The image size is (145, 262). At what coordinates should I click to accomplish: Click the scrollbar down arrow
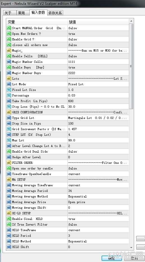[x=131, y=247]
